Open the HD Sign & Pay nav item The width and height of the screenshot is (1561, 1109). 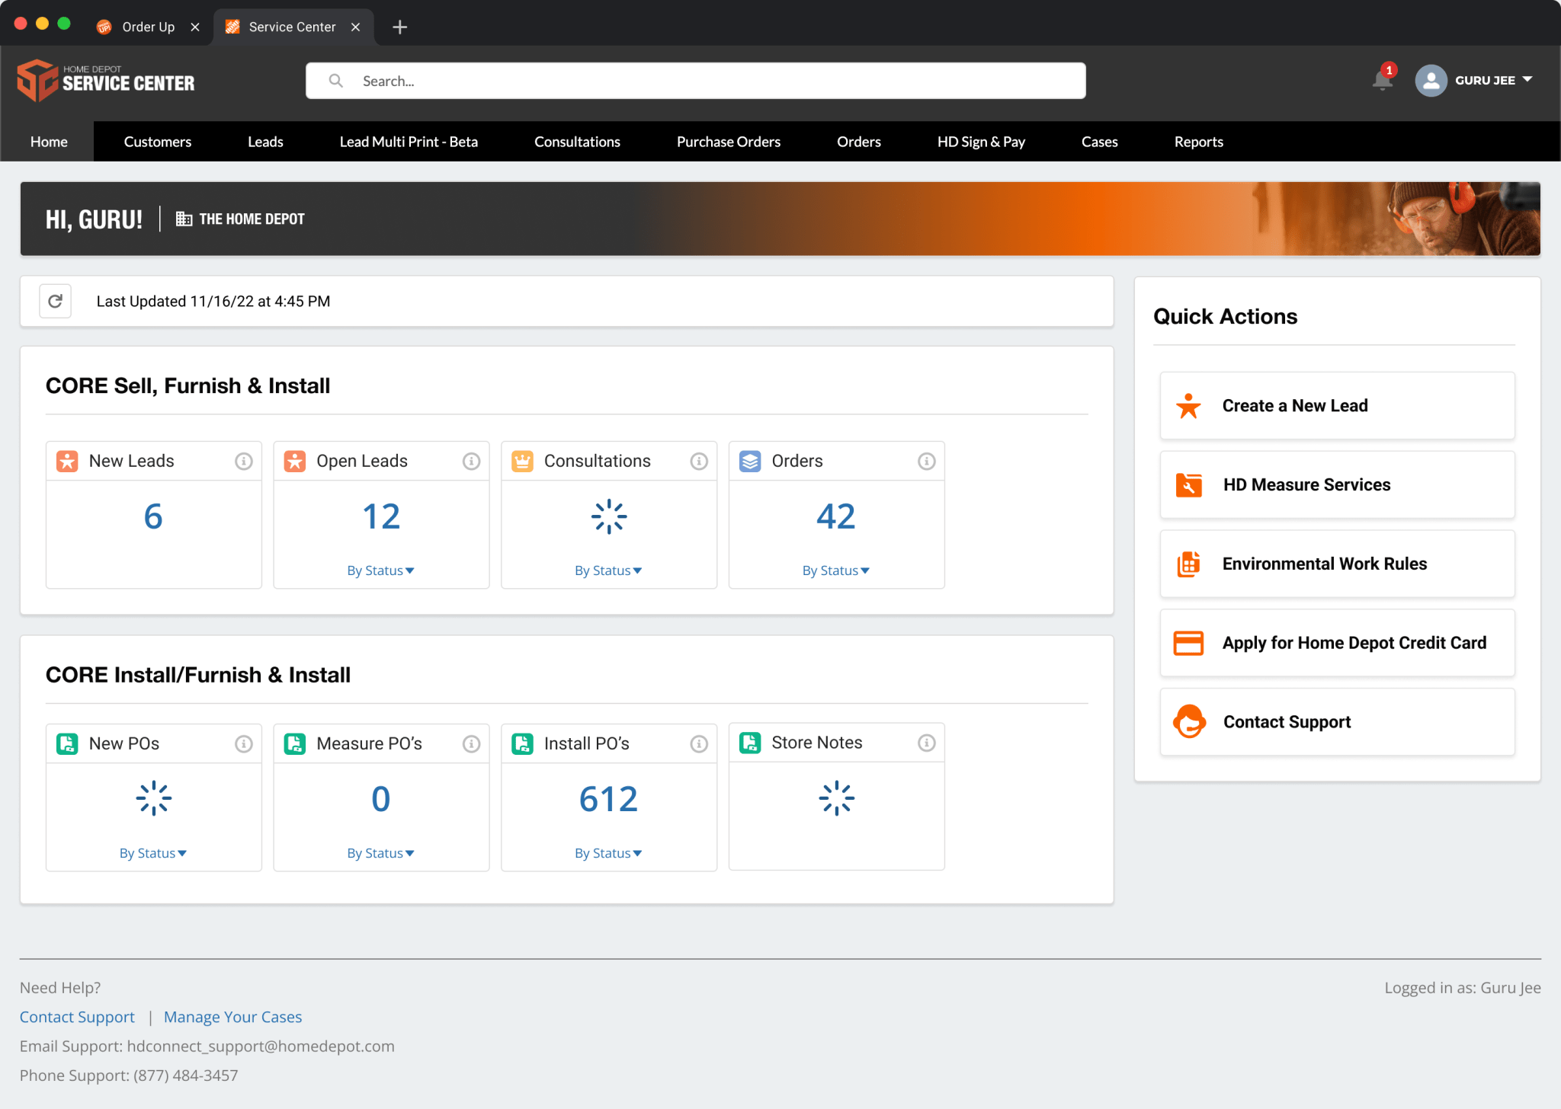click(x=981, y=142)
